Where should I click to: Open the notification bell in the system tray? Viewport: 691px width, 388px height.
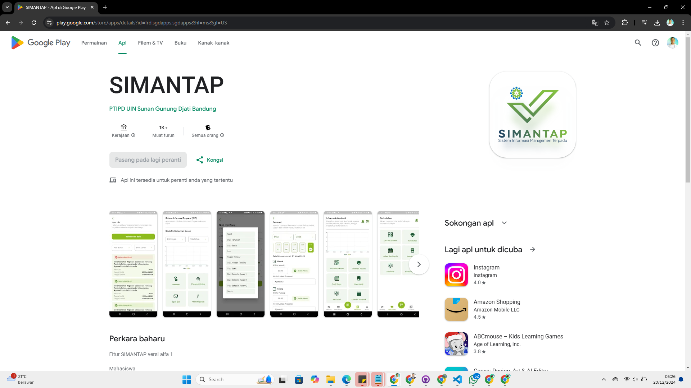coord(681,379)
